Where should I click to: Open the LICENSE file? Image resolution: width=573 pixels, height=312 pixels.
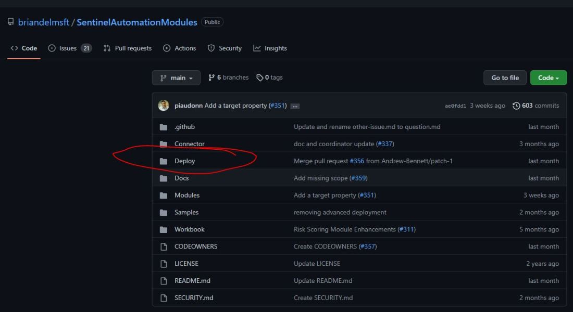tap(186, 264)
